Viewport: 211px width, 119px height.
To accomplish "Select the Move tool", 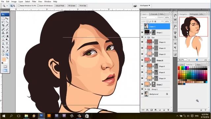I will tap(7, 19).
